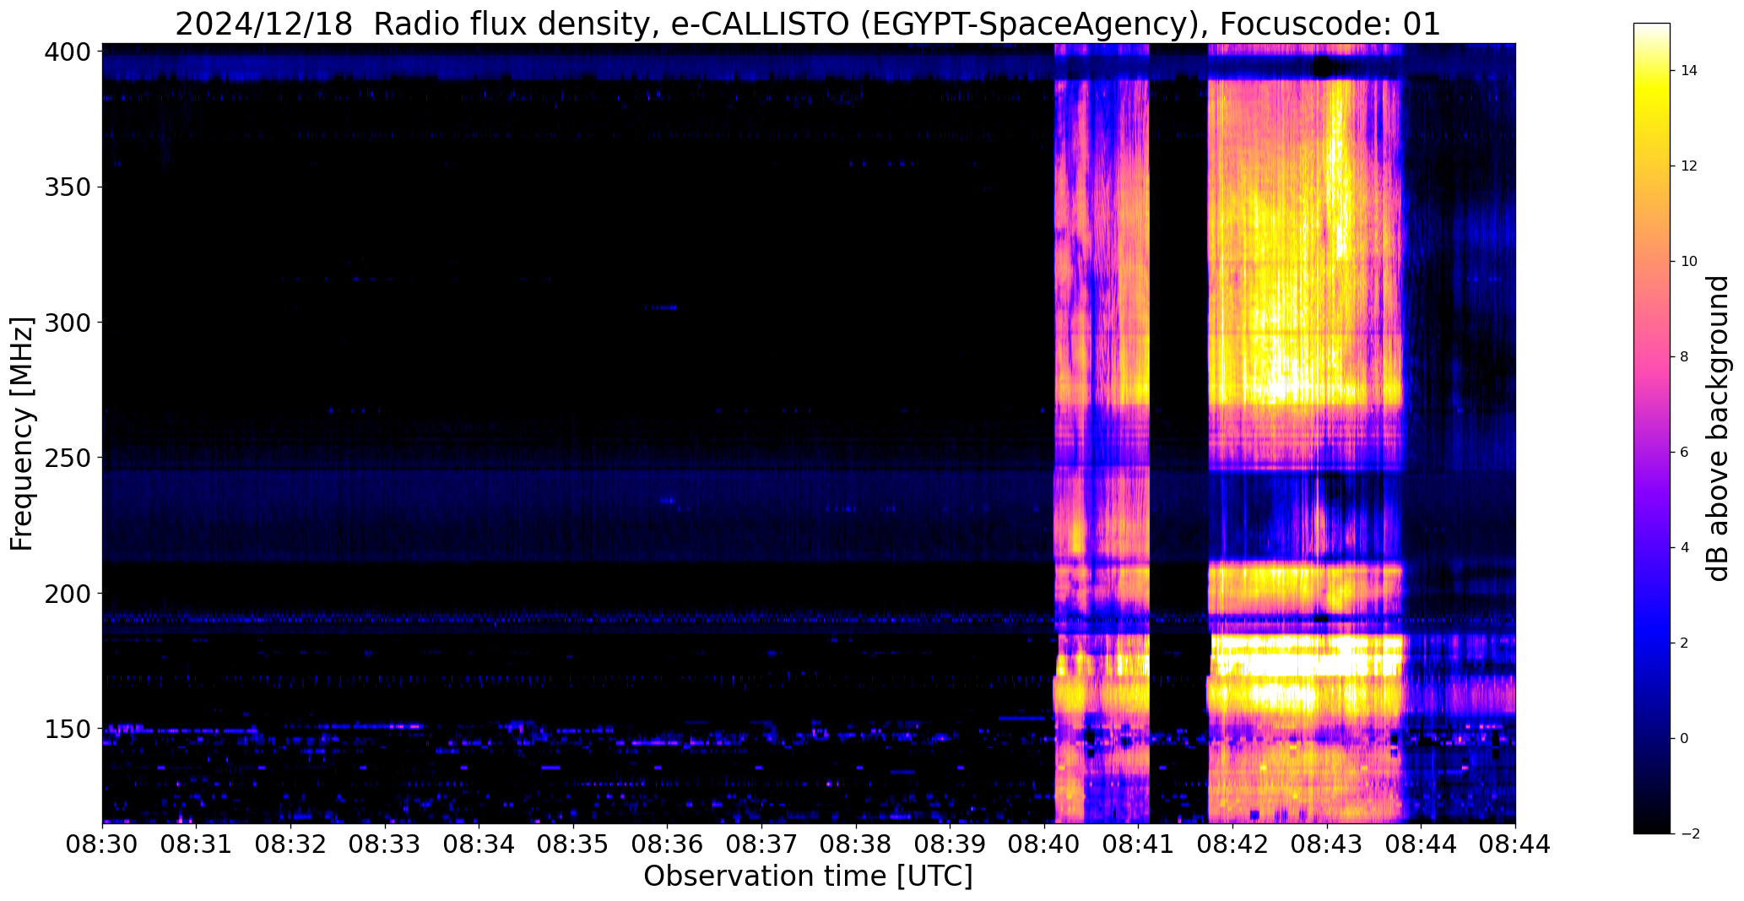1744x901 pixels.
Task: Click the 200 frequency tick label
Action: point(67,593)
